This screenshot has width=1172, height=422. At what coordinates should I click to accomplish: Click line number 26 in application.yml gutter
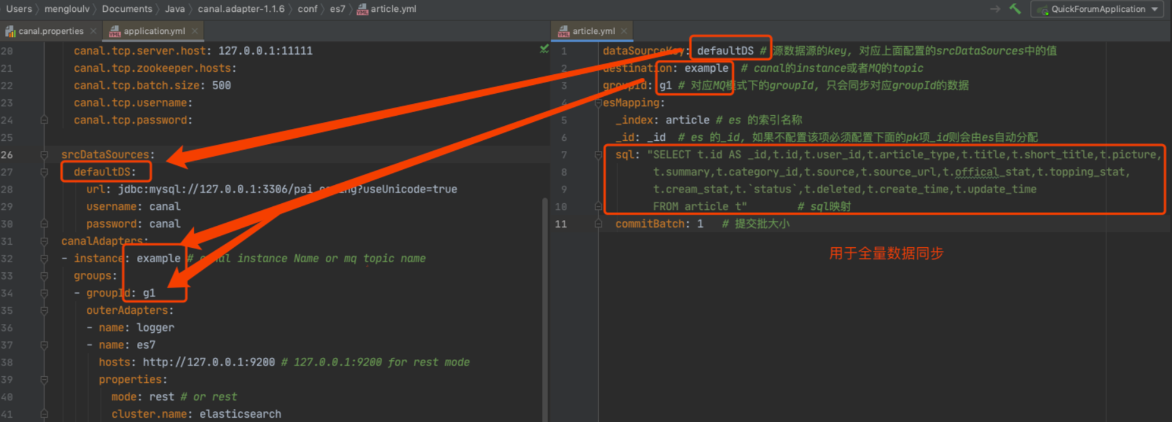pos(7,155)
